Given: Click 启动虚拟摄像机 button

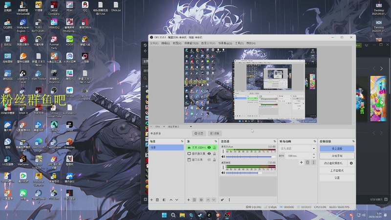Looking at the screenshot, I should [333, 163].
